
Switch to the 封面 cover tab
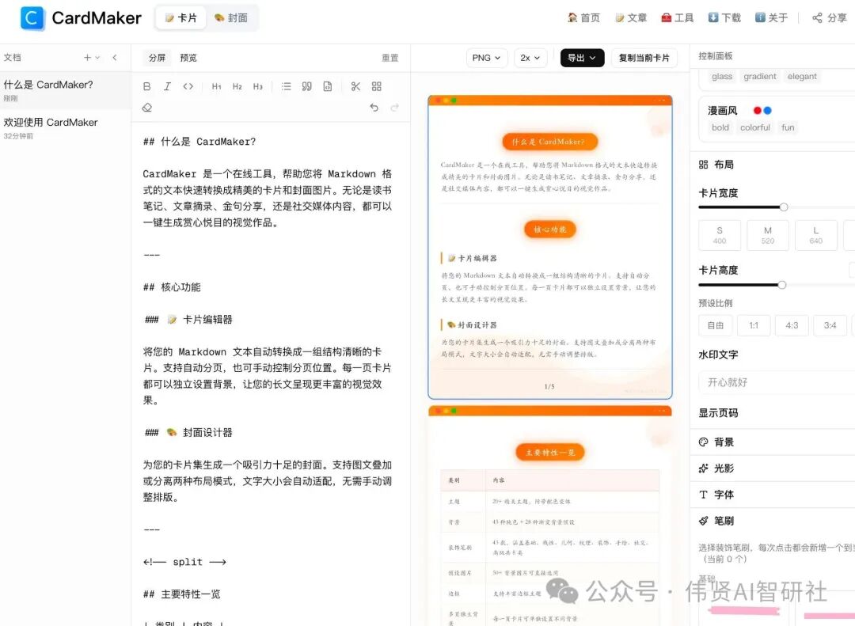(231, 18)
